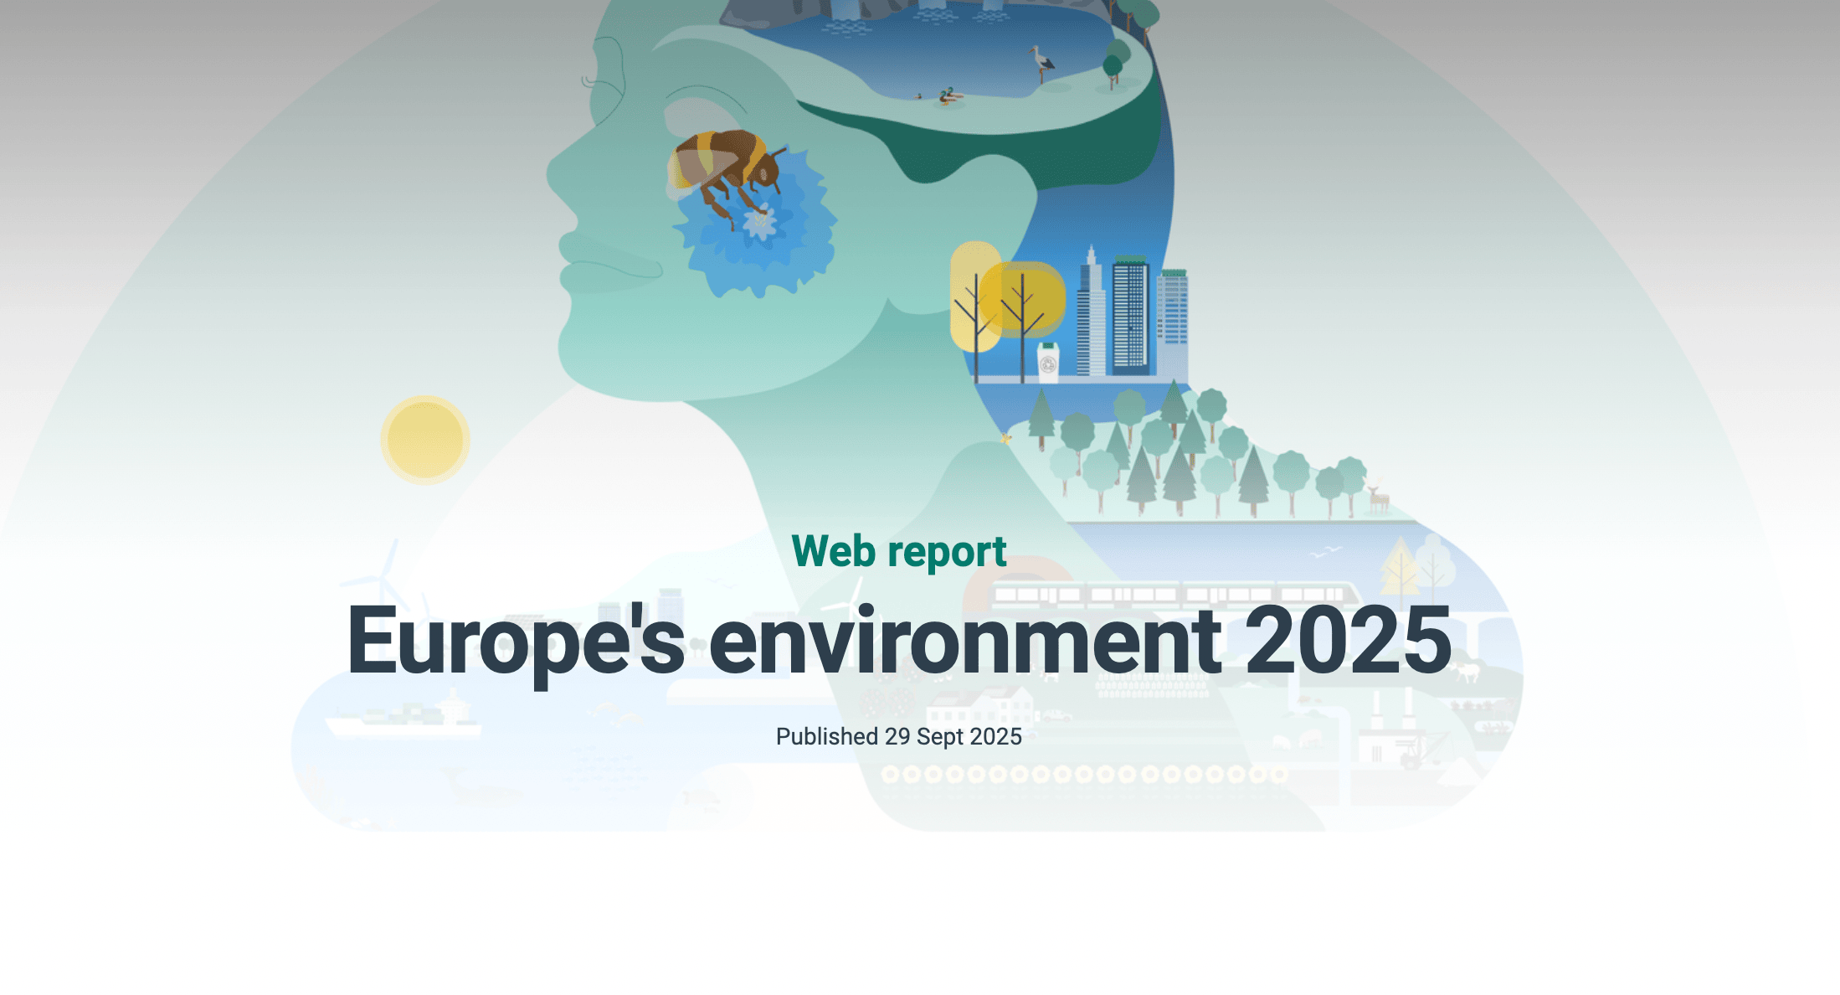Click the pale skyscraper with spire
This screenshot has width=1840, height=995.
(x=1091, y=314)
